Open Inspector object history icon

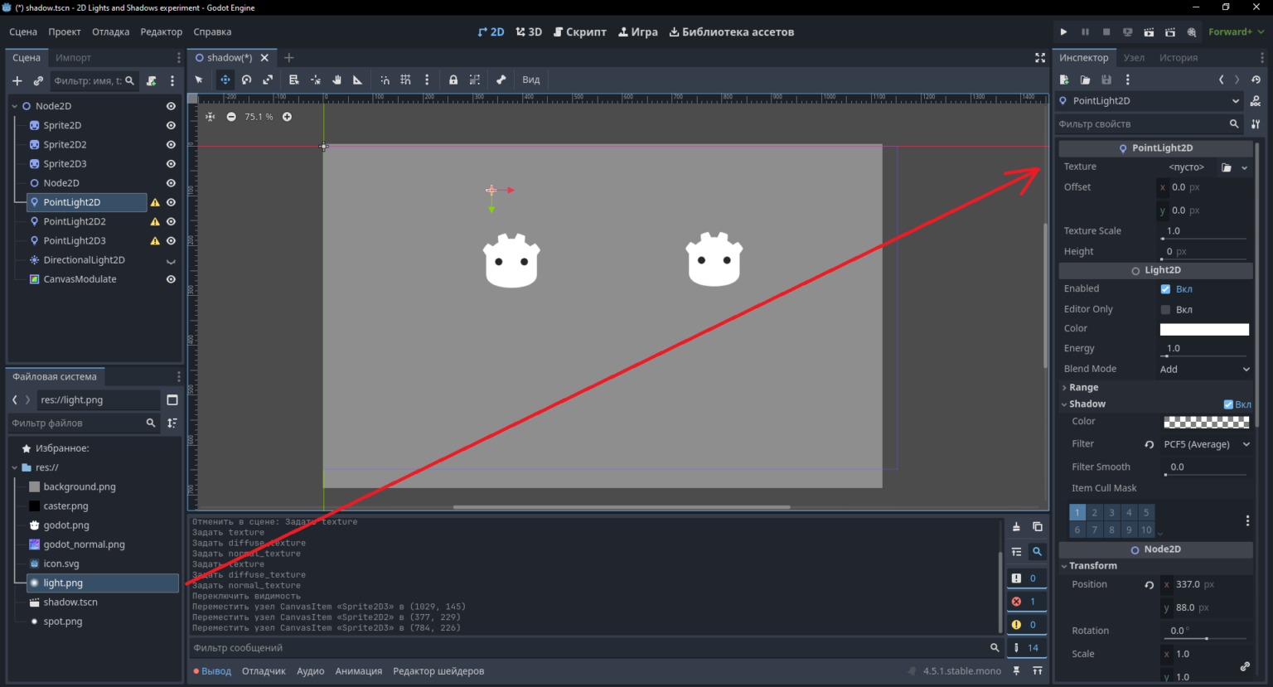click(x=1256, y=80)
